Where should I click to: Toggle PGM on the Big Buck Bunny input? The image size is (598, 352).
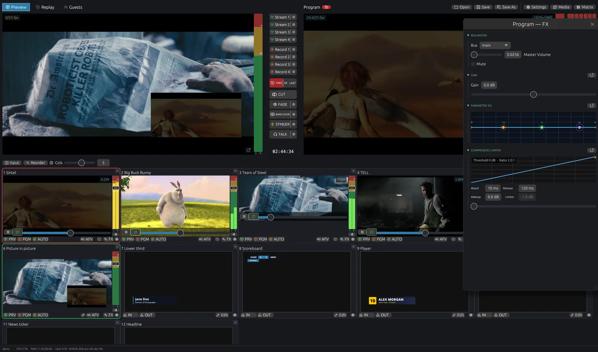(143, 239)
